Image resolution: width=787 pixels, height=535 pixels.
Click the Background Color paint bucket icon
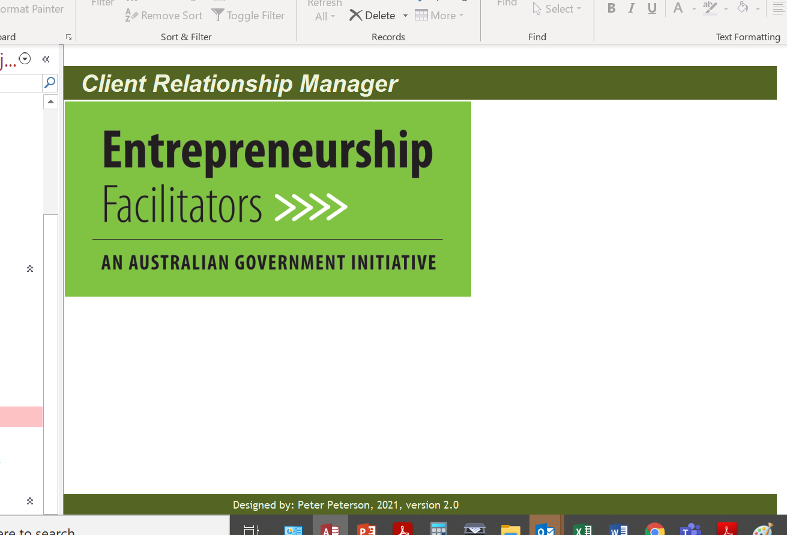743,8
